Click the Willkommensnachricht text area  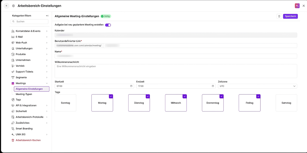coord(176,71)
